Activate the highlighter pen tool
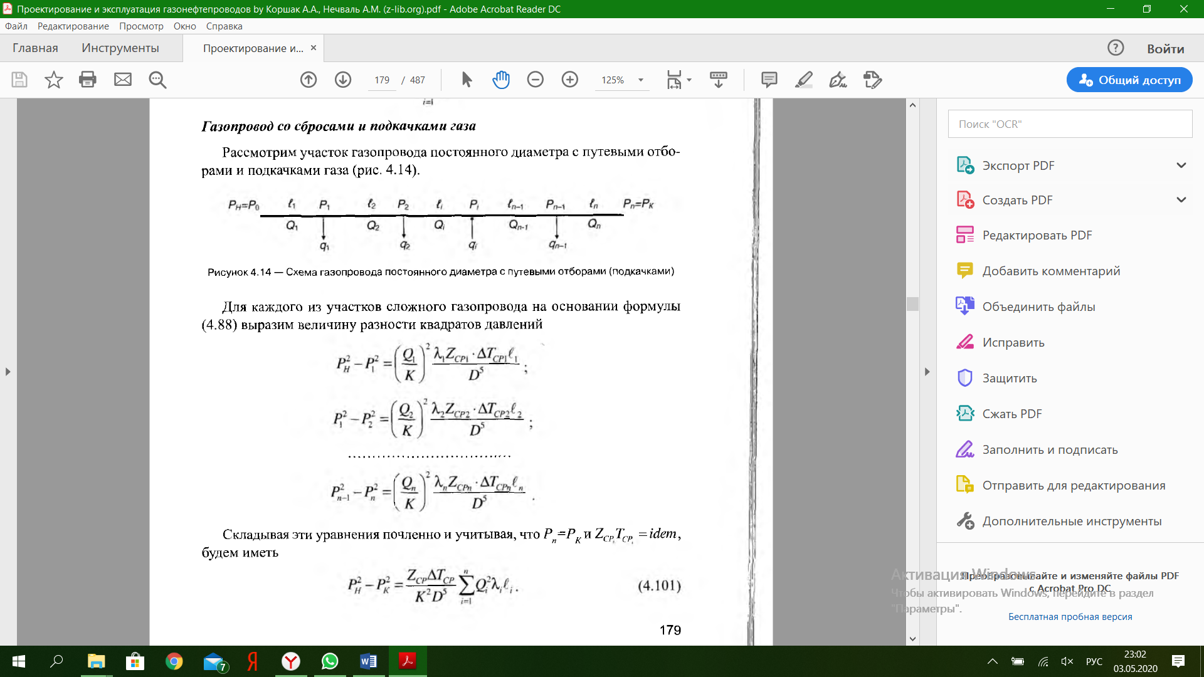 point(803,80)
